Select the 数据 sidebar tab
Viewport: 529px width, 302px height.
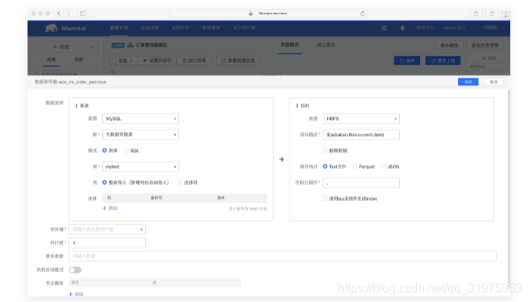click(x=79, y=60)
